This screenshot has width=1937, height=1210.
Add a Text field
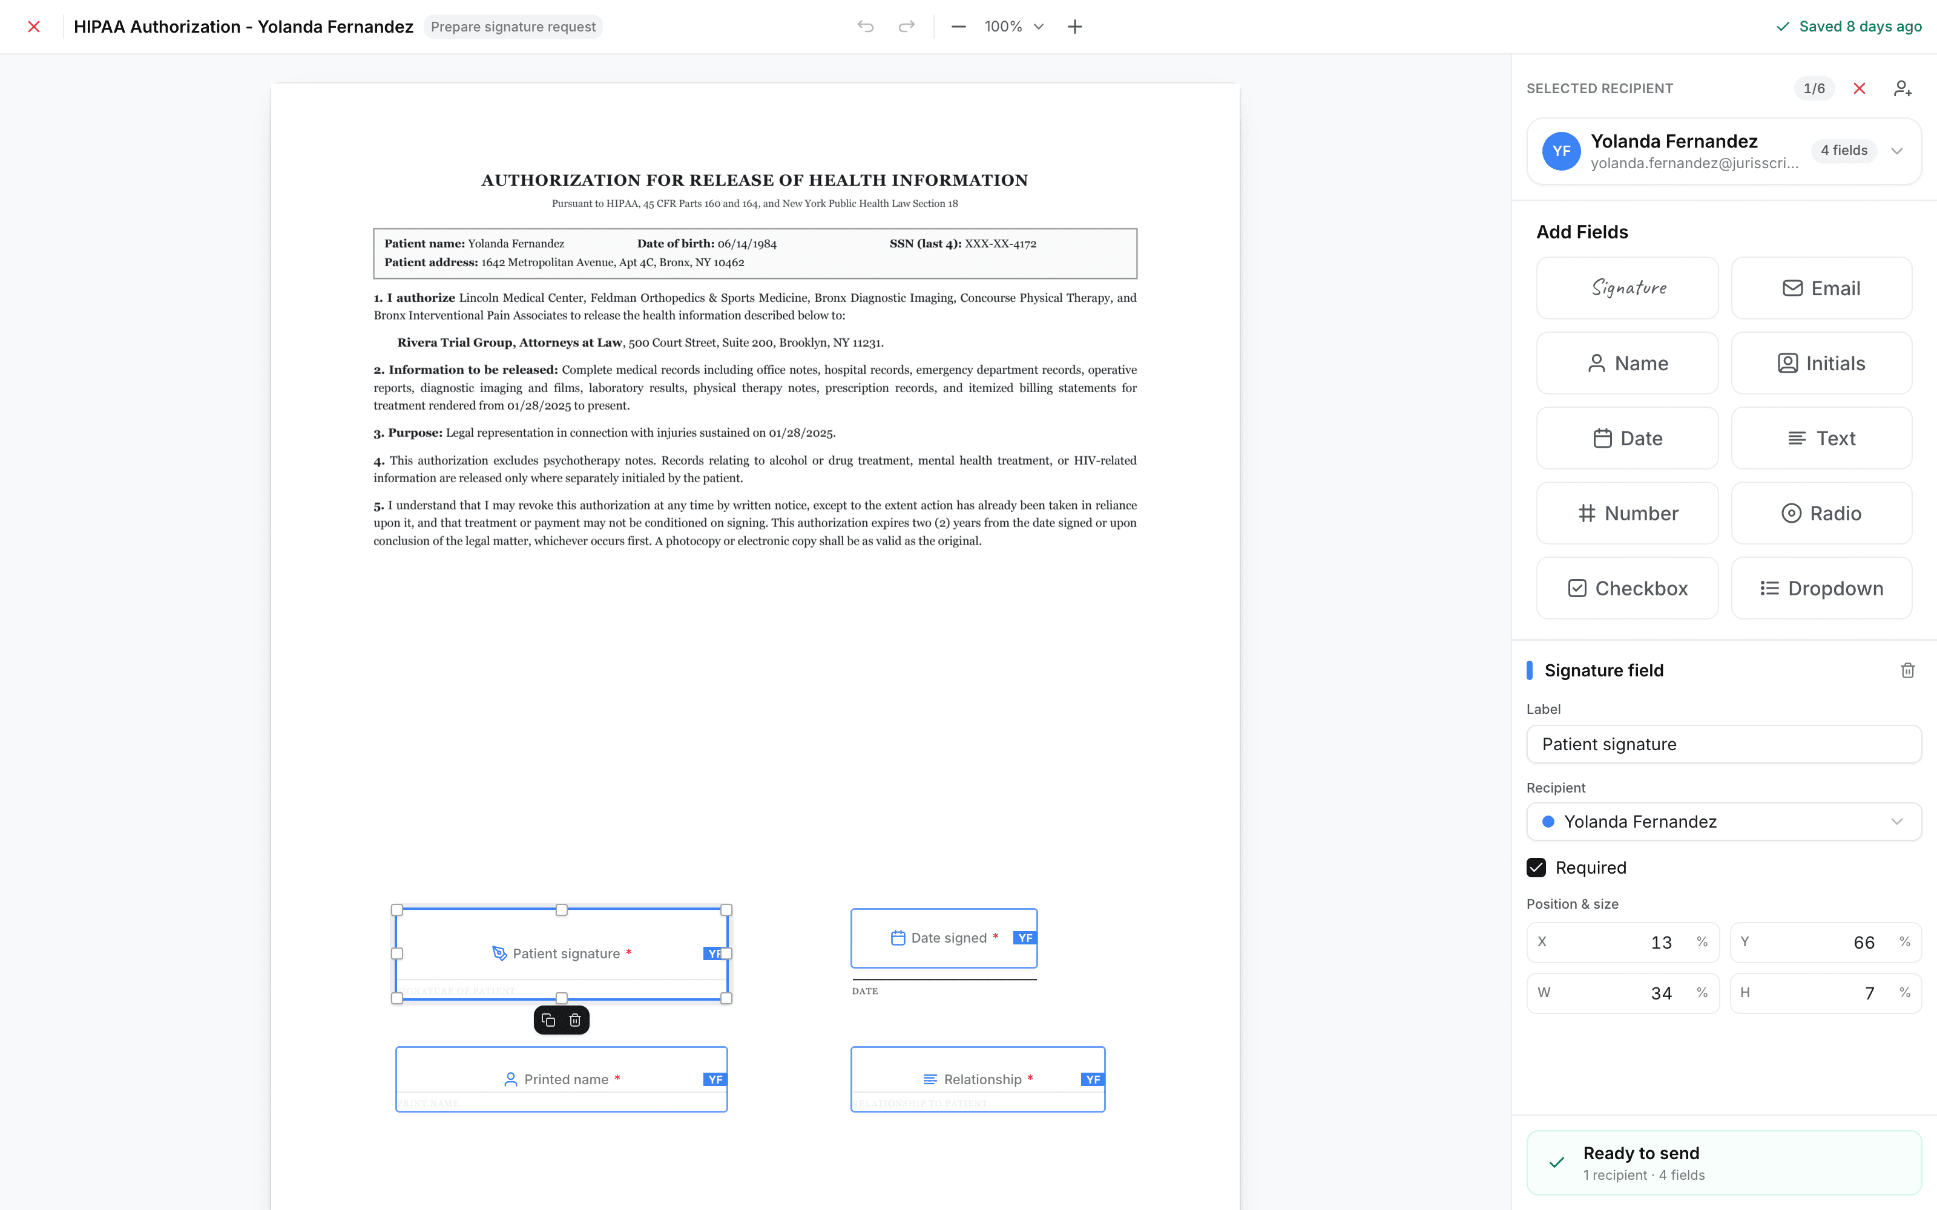[1822, 439]
